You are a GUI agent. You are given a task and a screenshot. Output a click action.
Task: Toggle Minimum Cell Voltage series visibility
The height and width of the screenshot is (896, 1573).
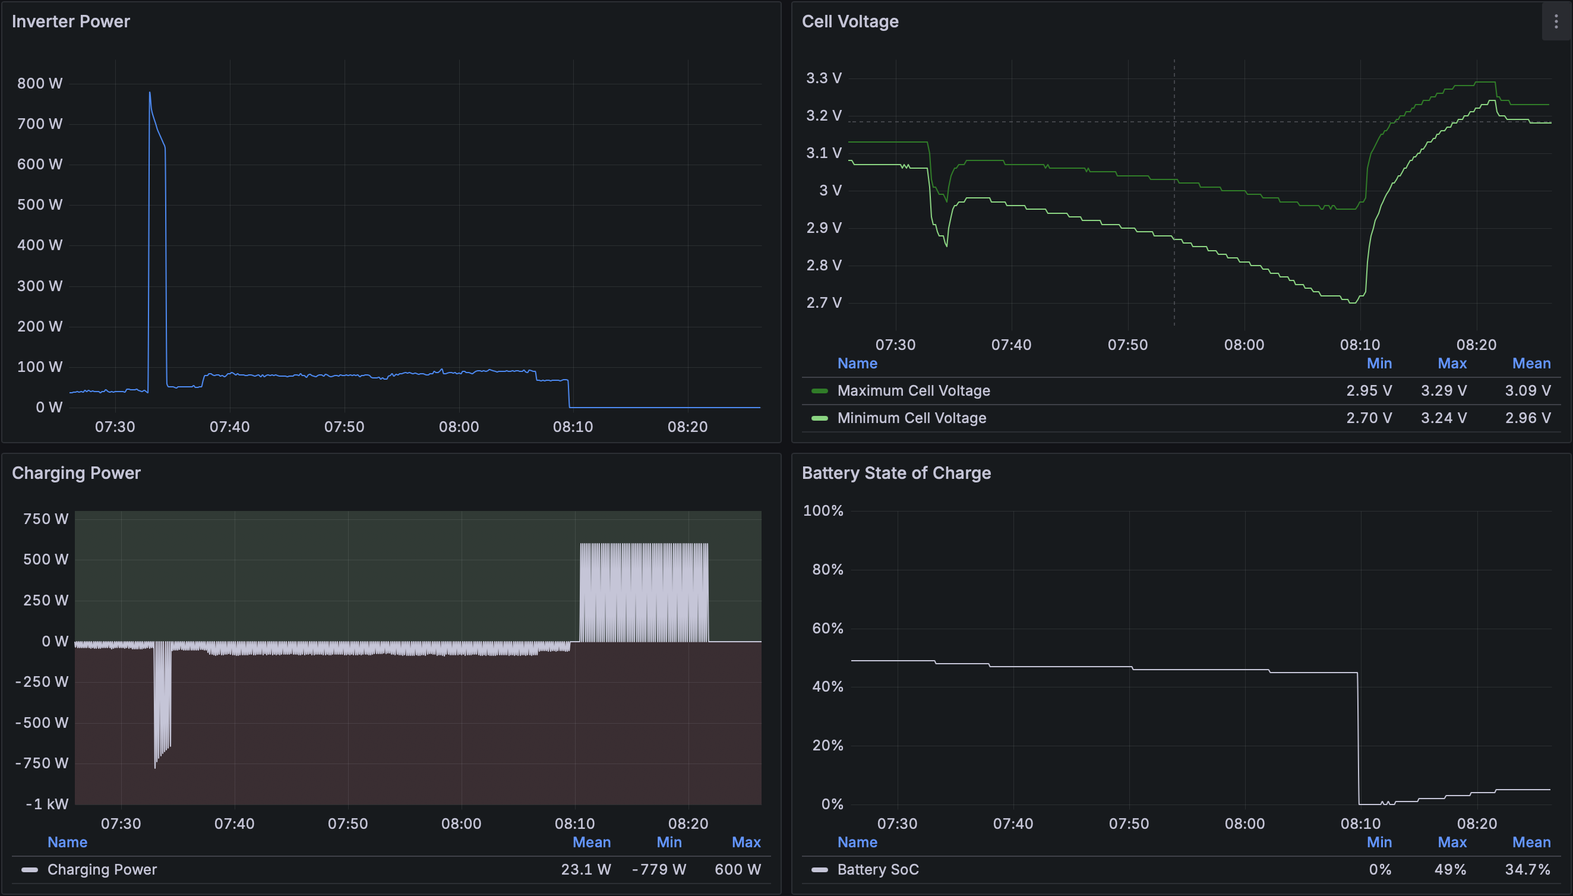[x=911, y=418]
